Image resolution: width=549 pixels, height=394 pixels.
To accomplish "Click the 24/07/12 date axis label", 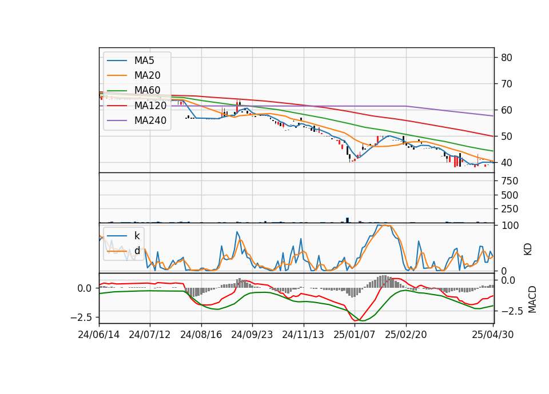I will [x=149, y=335].
